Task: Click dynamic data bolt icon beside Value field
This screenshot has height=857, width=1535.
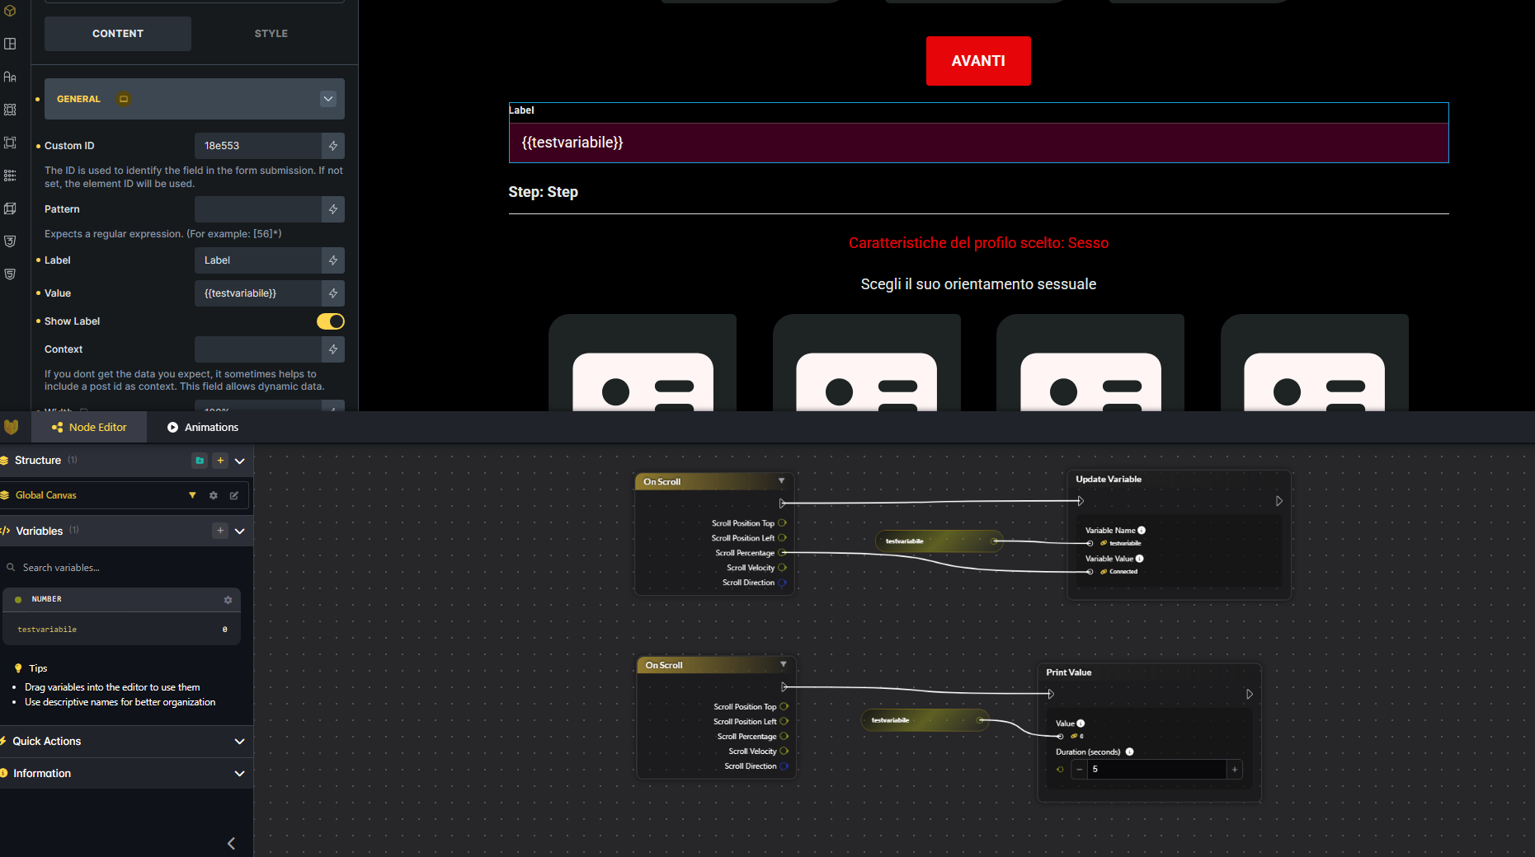Action: pos(333,293)
